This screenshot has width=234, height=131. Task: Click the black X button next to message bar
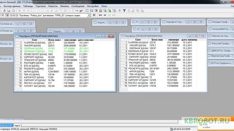(94, 15)
